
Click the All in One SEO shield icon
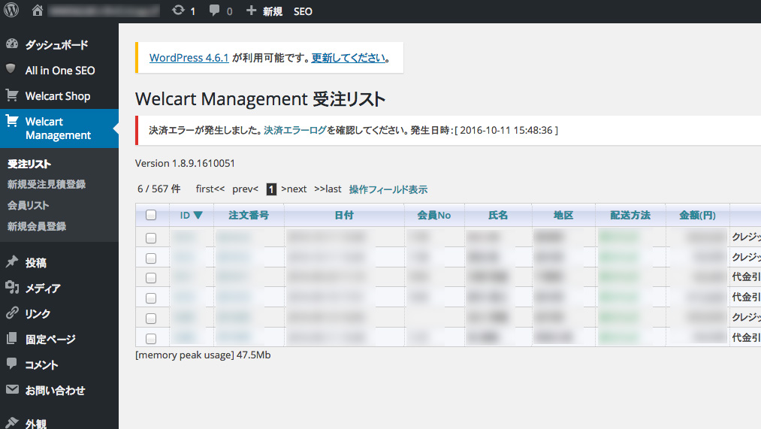click(11, 69)
